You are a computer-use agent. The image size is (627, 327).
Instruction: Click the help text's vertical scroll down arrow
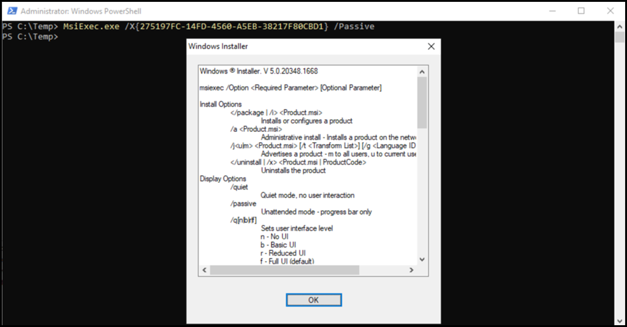(421, 260)
